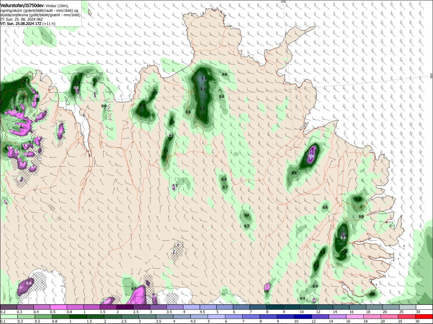Click the '(+11 h)' forecast offset

[49, 24]
